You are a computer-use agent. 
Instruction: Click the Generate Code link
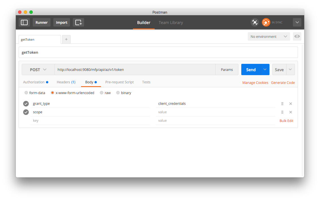click(x=283, y=83)
